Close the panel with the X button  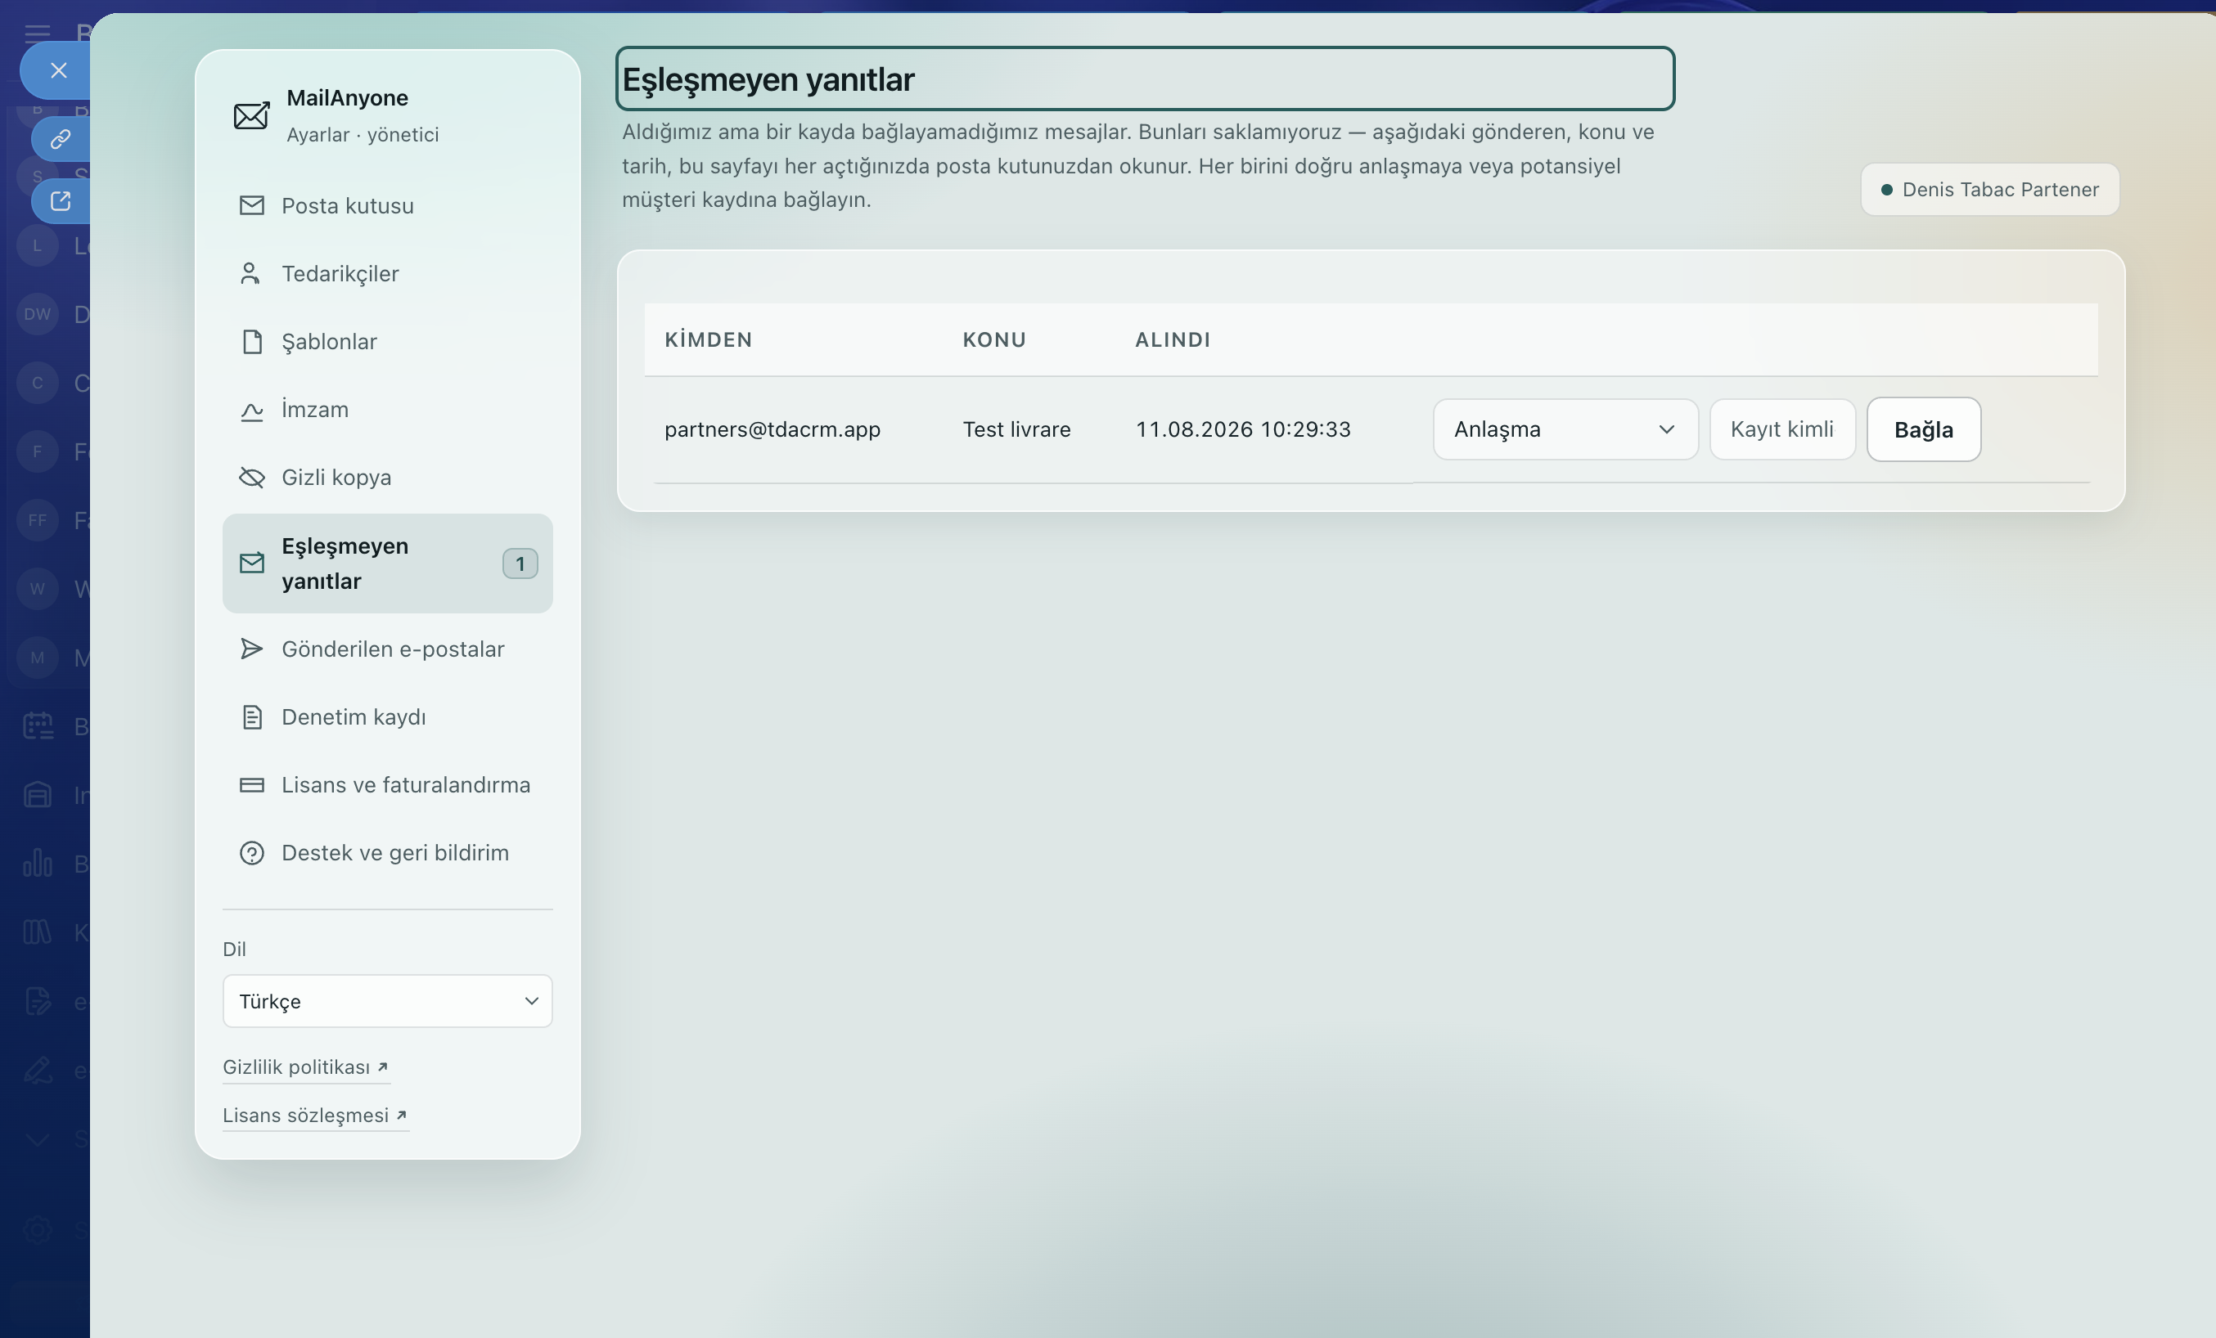pyautogui.click(x=58, y=70)
